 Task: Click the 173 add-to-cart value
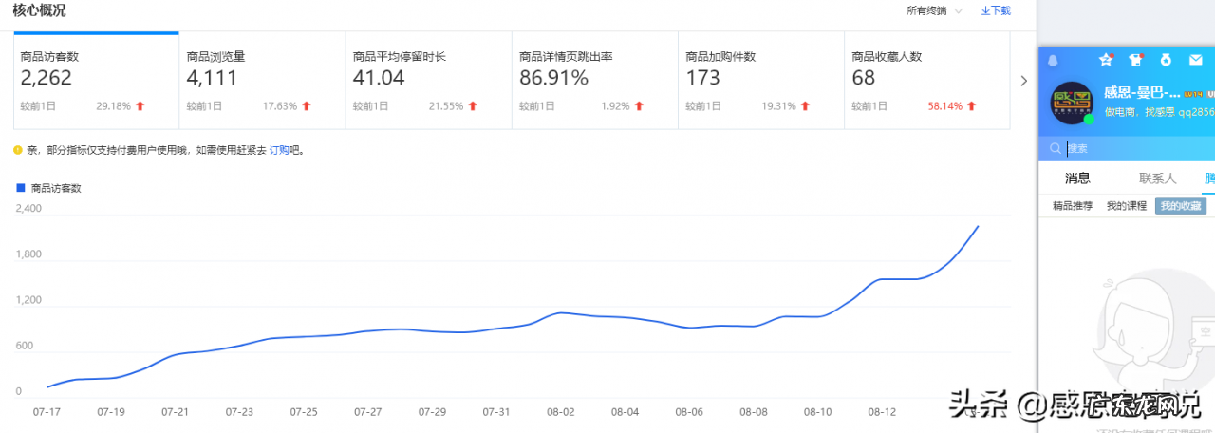click(x=702, y=79)
